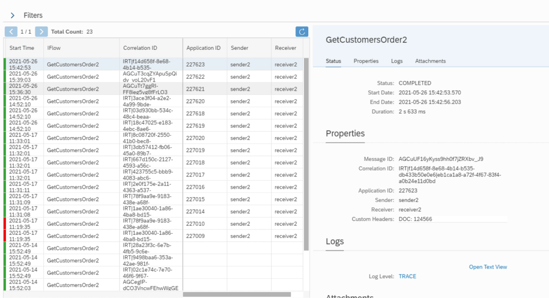The image size is (549, 298).
Task: Select row with Application ID 227014
Action: tap(153, 212)
